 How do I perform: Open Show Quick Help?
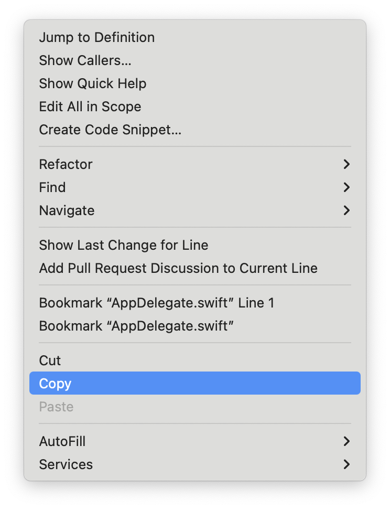(x=92, y=83)
